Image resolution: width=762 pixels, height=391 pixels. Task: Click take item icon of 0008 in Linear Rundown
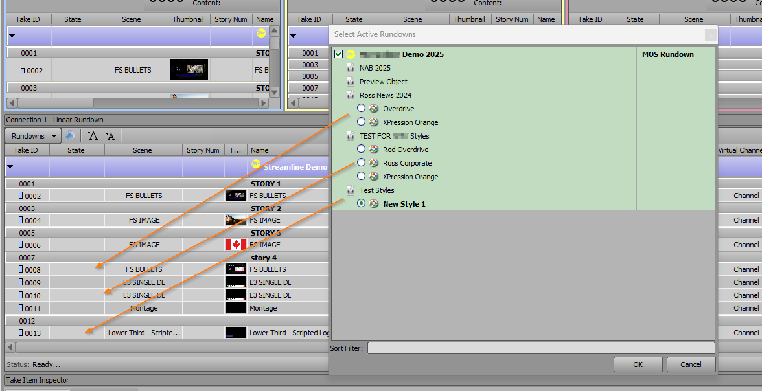[21, 269]
